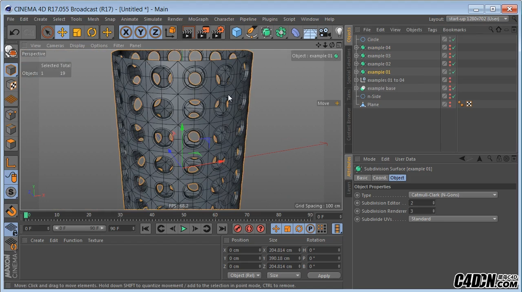Switch the coordinate system icon
The height and width of the screenshot is (292, 522).
[170, 32]
